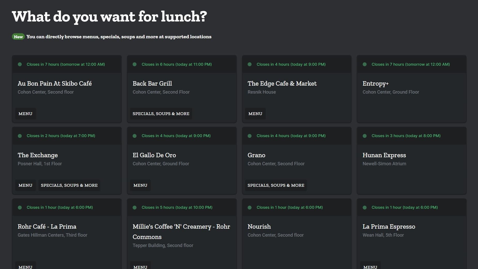This screenshot has width=478, height=269.
Task: Click Nourish green open status dot
Action: (x=249, y=207)
